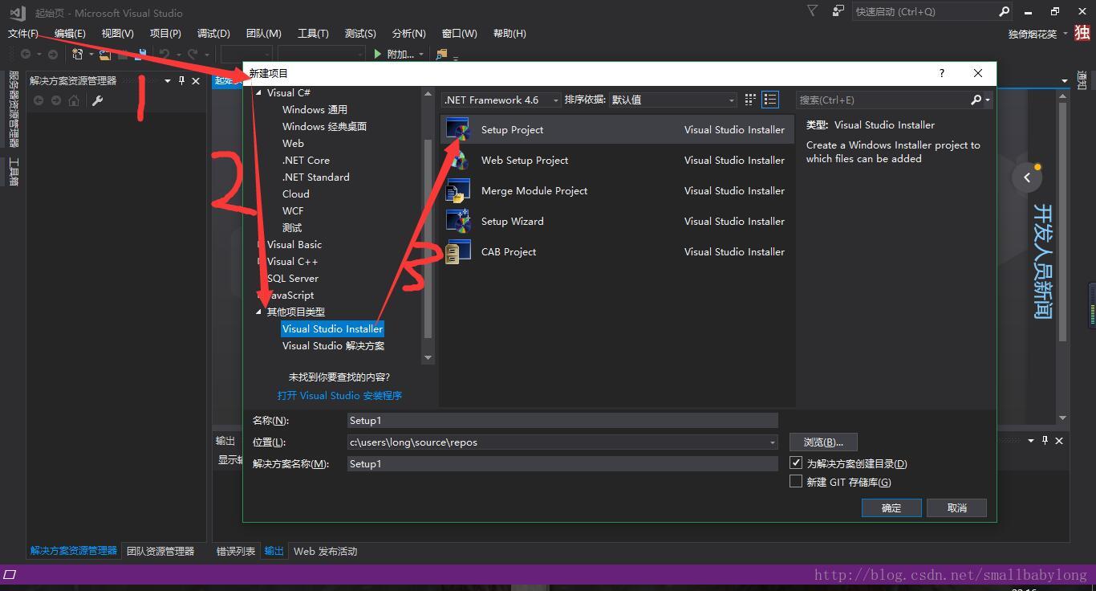Uncheck create directory for solution checkbox
The width and height of the screenshot is (1096, 591).
click(796, 463)
